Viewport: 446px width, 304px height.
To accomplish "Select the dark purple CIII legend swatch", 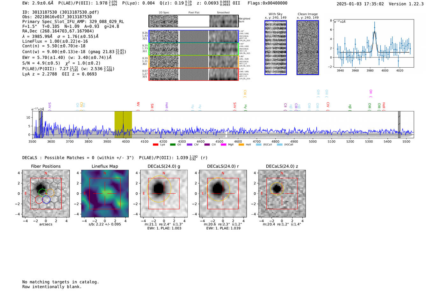I will coord(207,145).
